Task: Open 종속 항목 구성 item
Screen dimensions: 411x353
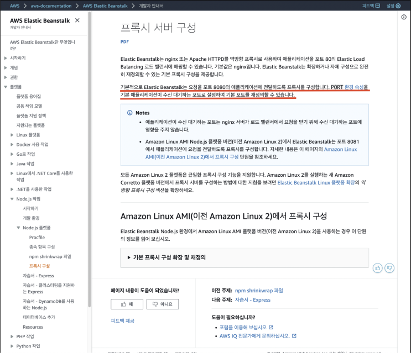Action: point(42,247)
